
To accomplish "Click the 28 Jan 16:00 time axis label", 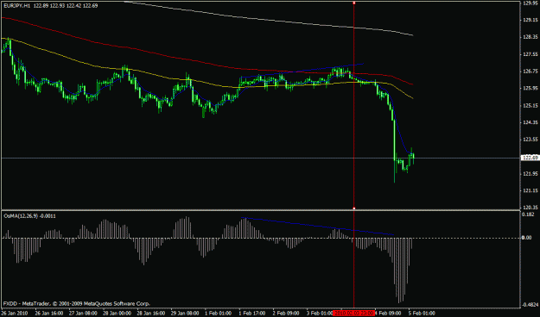I will pos(150,314).
